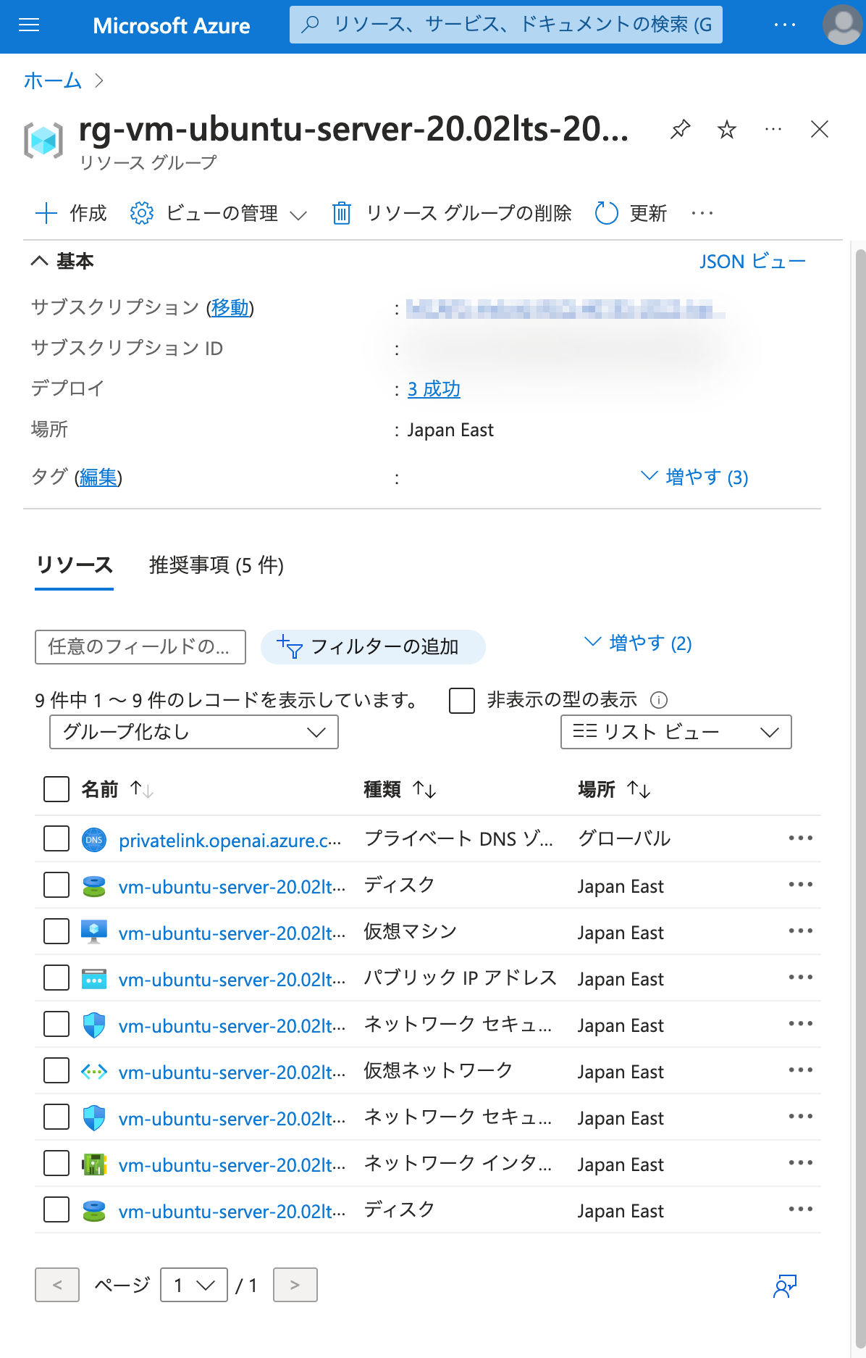The image size is (866, 1358).
Task: Click the network interface icon
Action: [94, 1164]
